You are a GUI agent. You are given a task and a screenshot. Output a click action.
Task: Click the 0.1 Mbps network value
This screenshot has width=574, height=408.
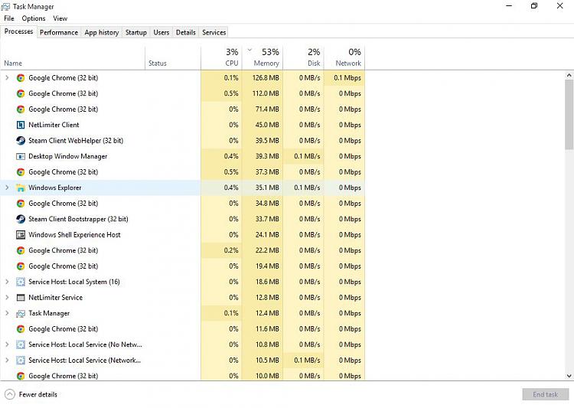tap(347, 78)
